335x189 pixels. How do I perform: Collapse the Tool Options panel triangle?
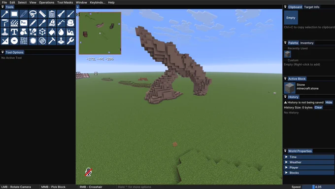[2, 52]
